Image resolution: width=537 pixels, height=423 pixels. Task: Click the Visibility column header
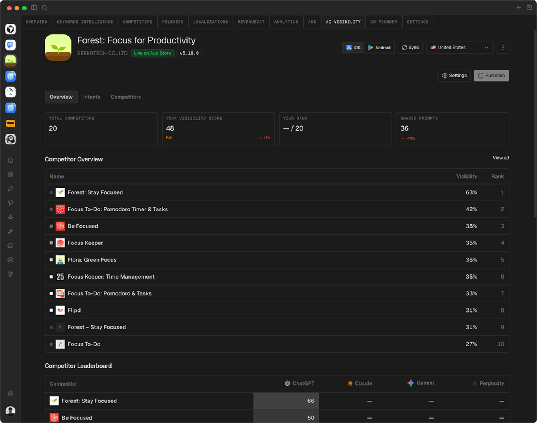coord(467,176)
